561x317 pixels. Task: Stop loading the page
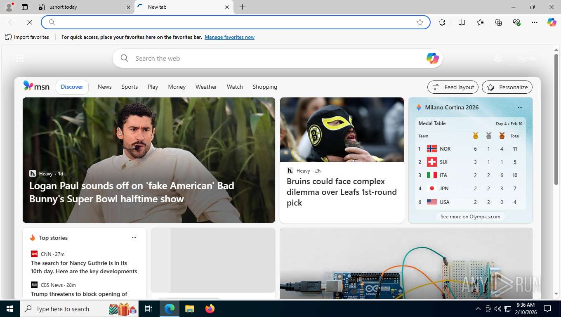[30, 22]
